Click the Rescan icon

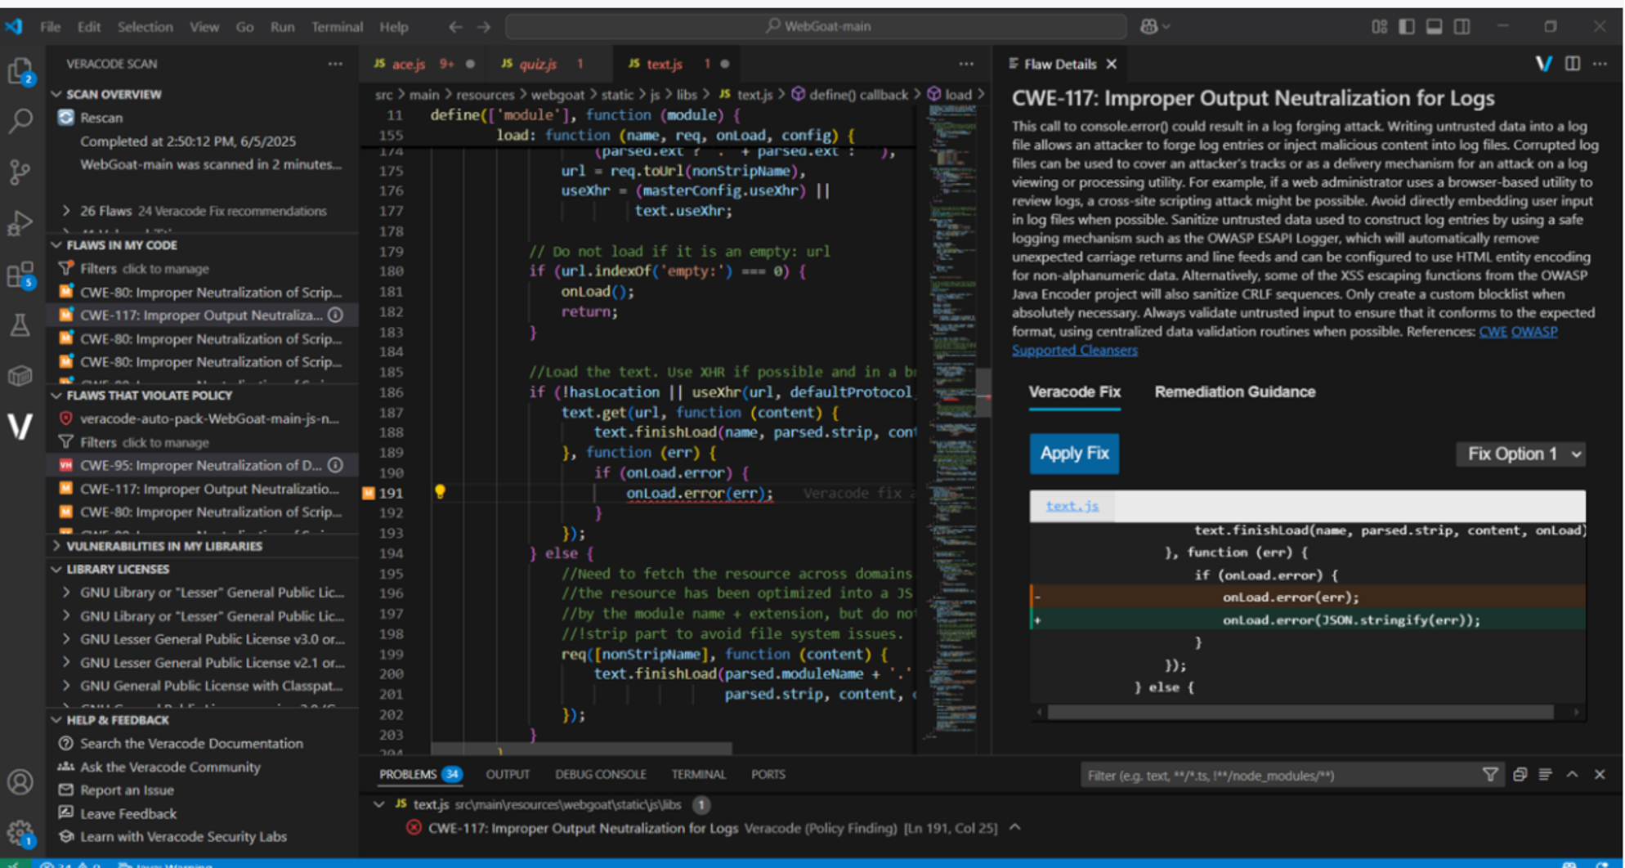tap(66, 118)
